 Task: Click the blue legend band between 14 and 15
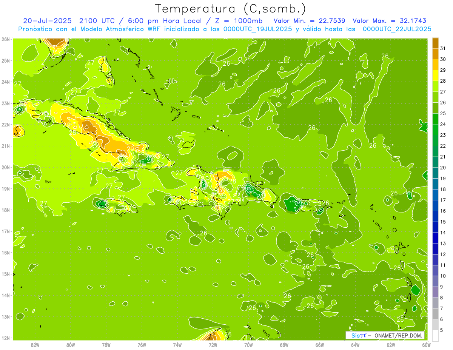coord(435,227)
